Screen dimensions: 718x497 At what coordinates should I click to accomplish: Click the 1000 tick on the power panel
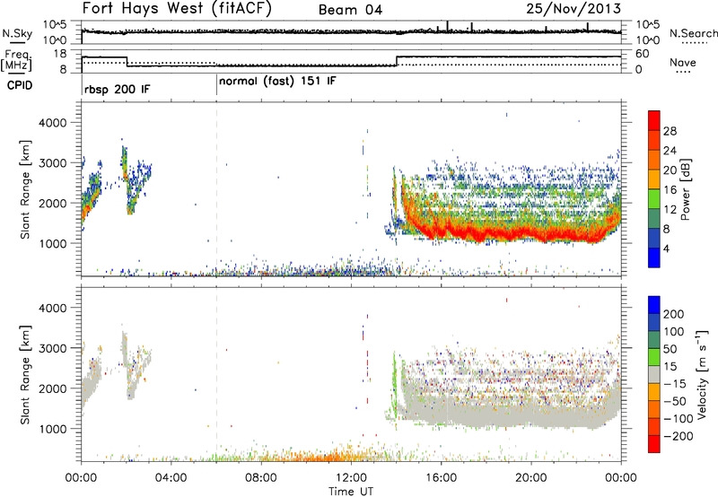click(x=52, y=243)
